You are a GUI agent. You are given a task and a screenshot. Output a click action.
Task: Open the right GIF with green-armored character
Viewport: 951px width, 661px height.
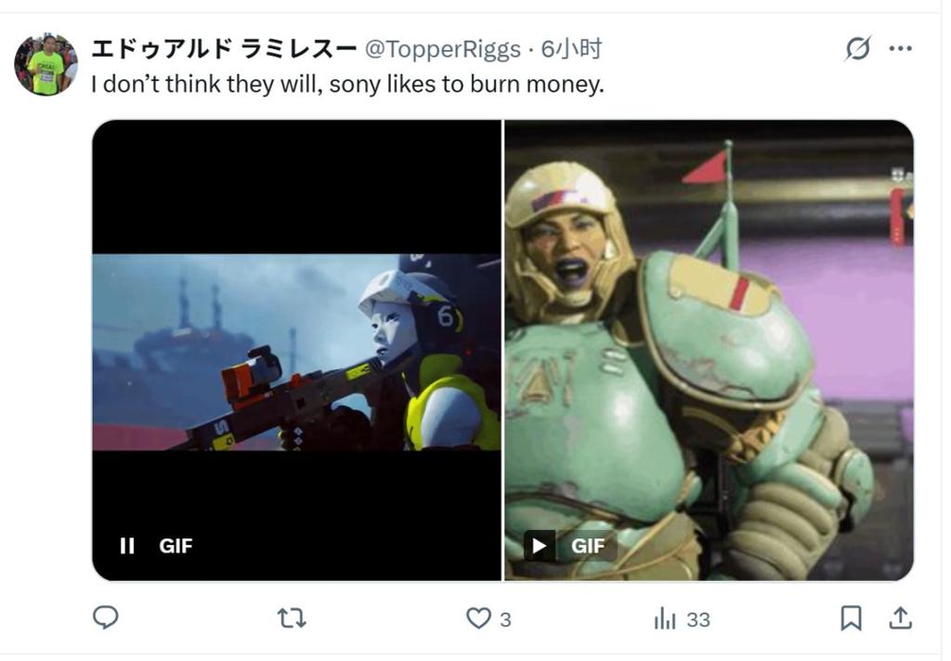point(709,351)
